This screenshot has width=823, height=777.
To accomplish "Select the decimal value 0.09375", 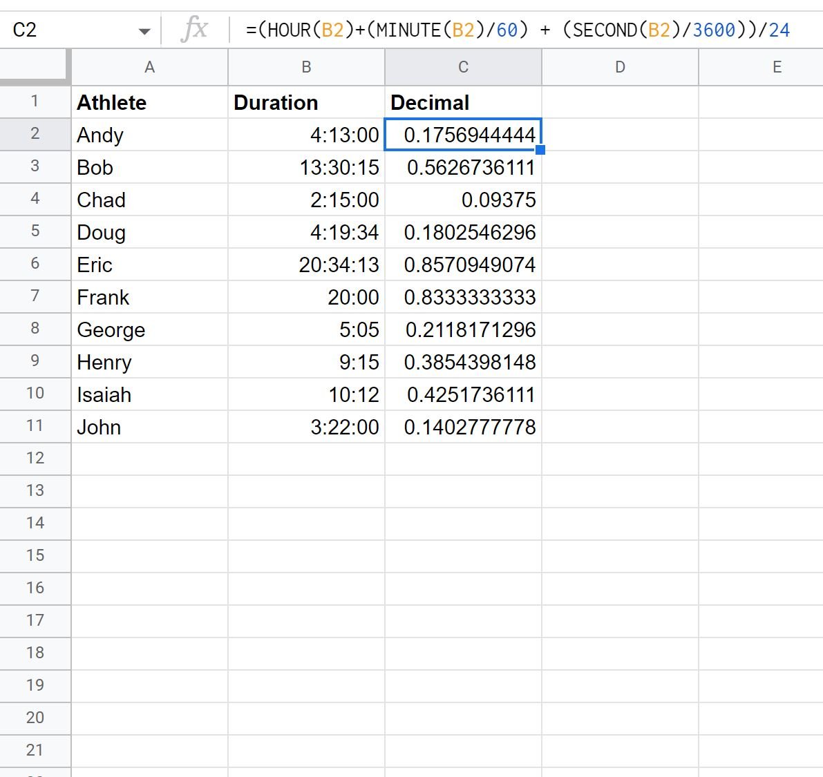I will [x=464, y=200].
